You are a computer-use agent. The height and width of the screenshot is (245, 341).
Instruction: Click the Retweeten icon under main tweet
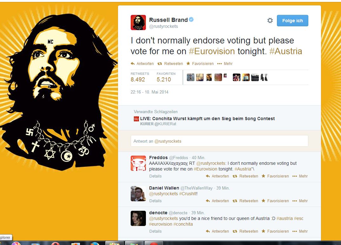(x=160, y=64)
